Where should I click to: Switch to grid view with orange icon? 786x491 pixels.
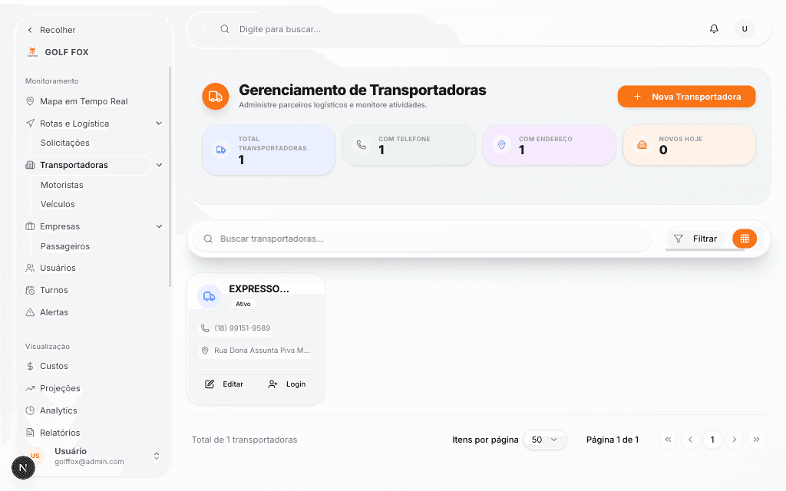point(744,238)
